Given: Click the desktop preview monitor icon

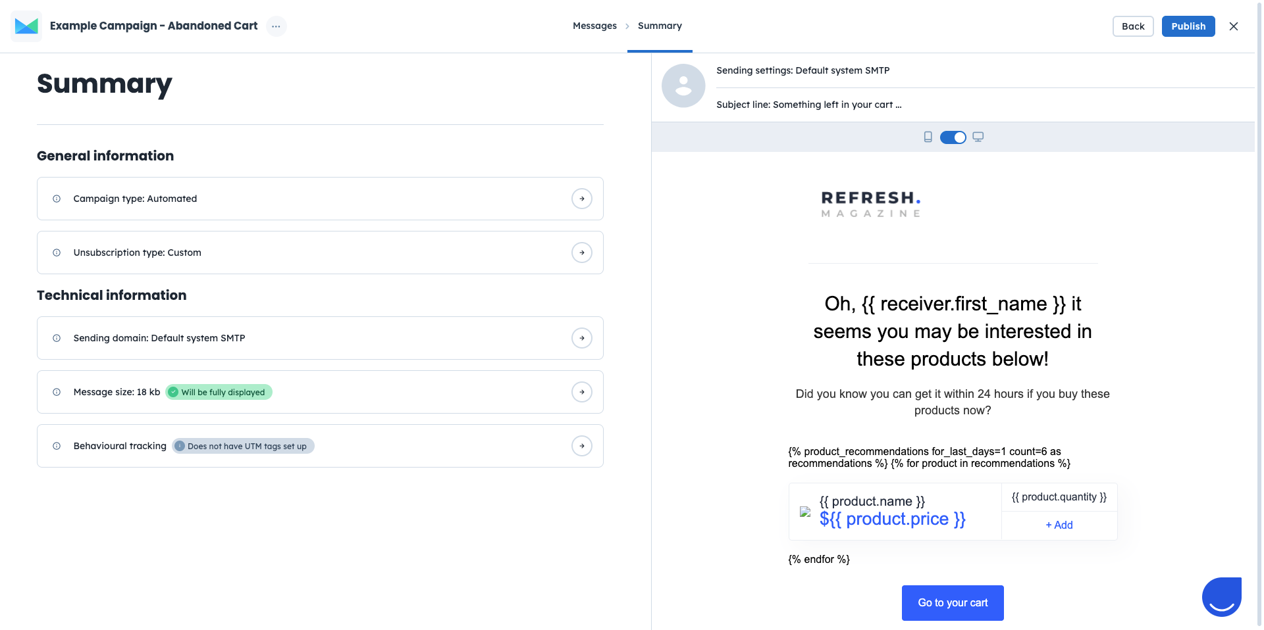Looking at the screenshot, I should [978, 137].
